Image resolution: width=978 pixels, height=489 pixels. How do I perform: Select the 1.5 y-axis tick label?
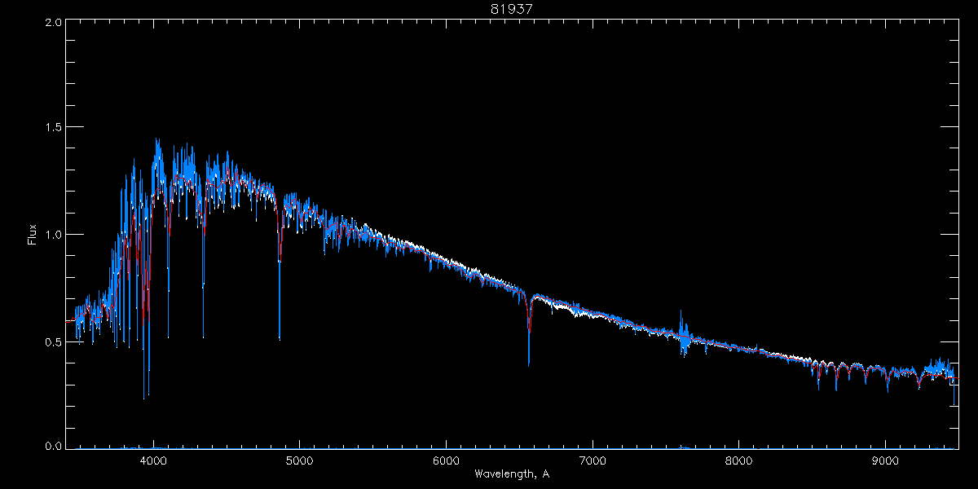[53, 128]
